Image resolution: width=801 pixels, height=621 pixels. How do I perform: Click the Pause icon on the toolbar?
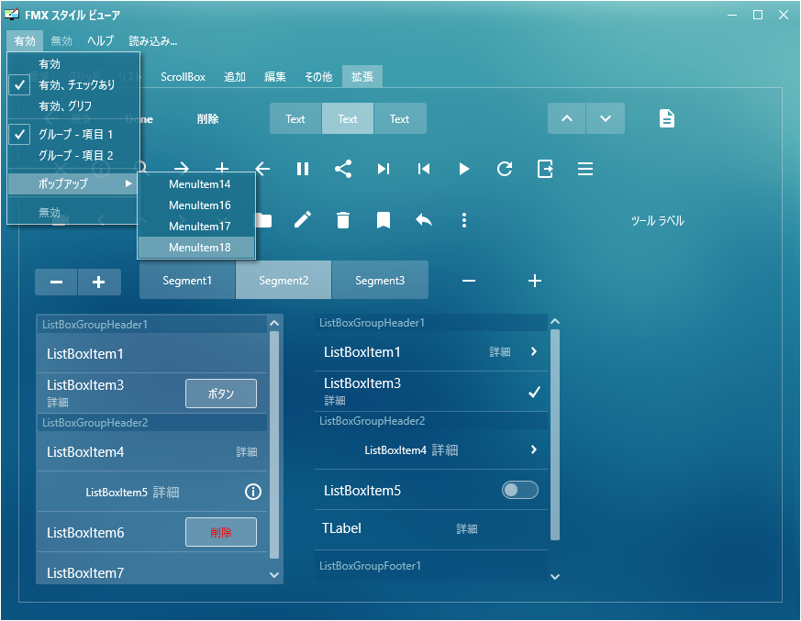[x=302, y=169]
